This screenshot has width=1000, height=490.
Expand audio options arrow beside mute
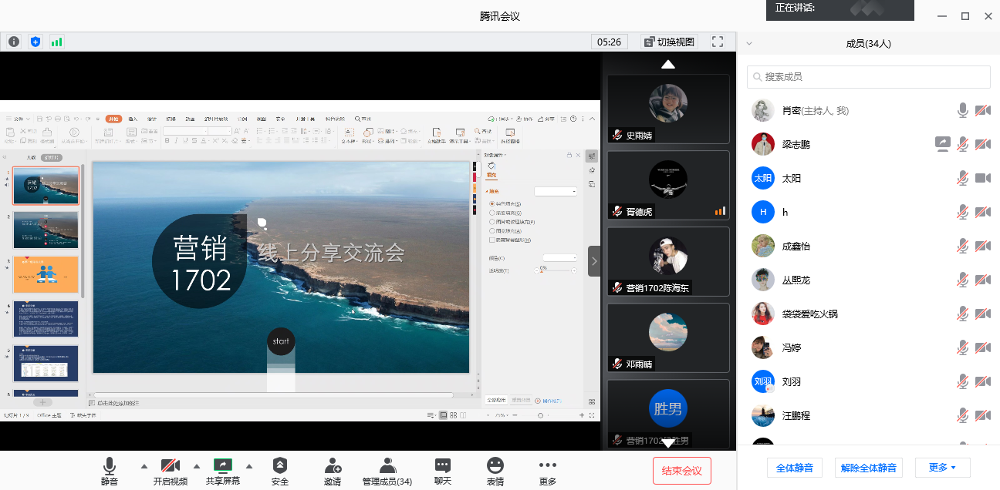(144, 466)
